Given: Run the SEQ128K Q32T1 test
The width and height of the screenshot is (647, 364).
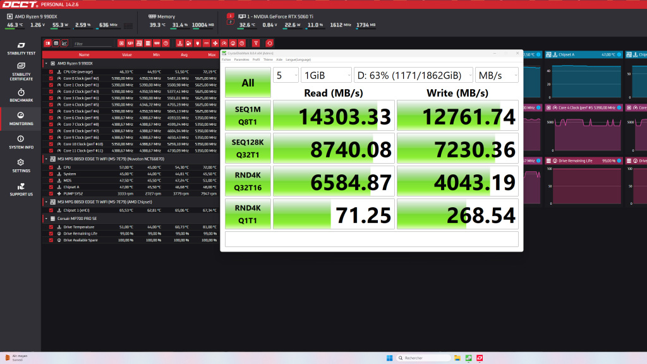Looking at the screenshot, I should (x=248, y=148).
